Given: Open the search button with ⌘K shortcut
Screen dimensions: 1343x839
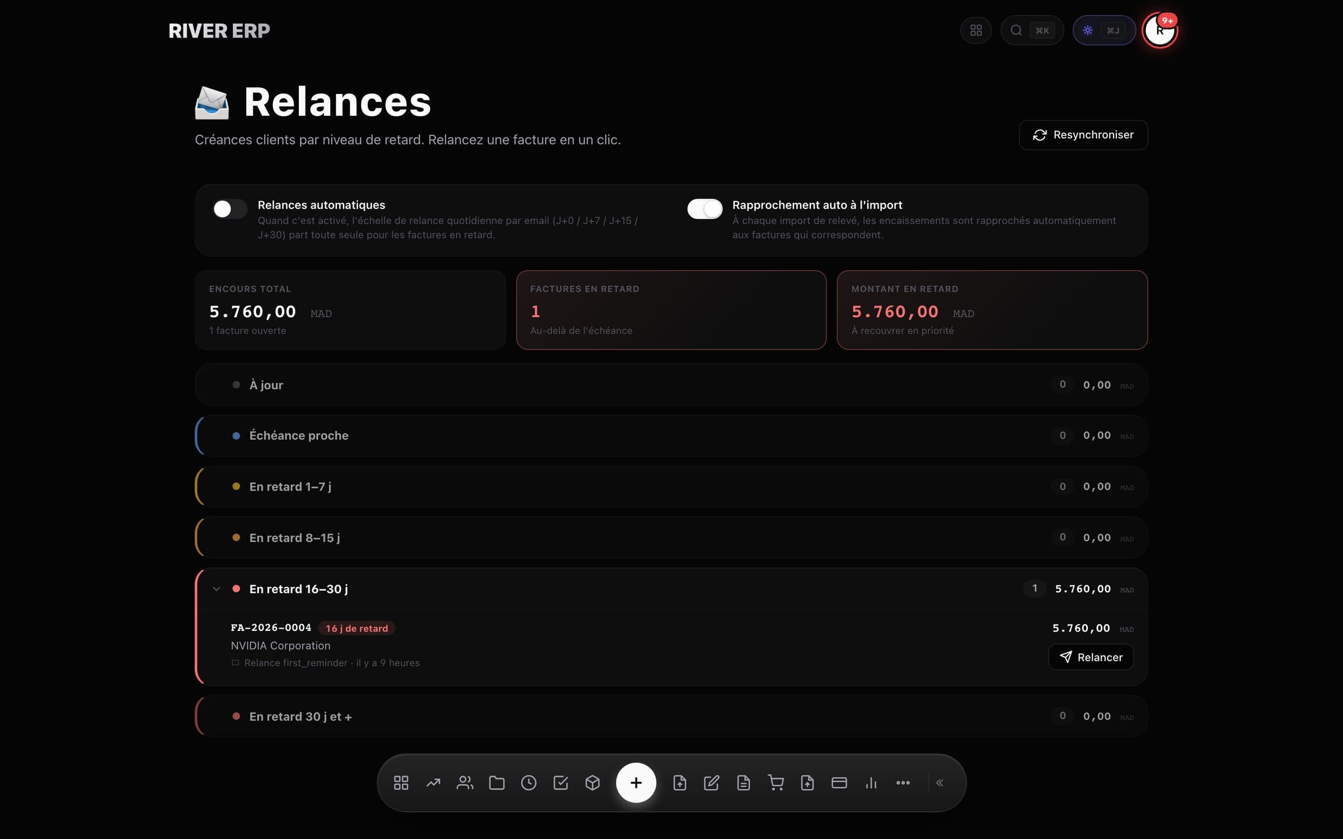Looking at the screenshot, I should point(1032,30).
